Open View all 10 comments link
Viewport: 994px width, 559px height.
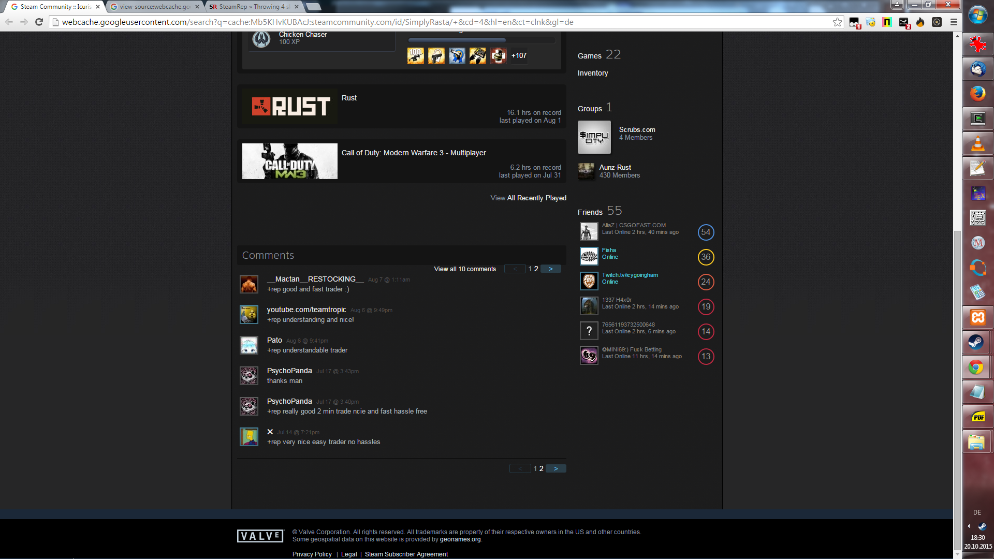[x=464, y=269]
